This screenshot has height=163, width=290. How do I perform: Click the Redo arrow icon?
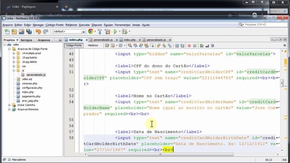tap(45, 32)
